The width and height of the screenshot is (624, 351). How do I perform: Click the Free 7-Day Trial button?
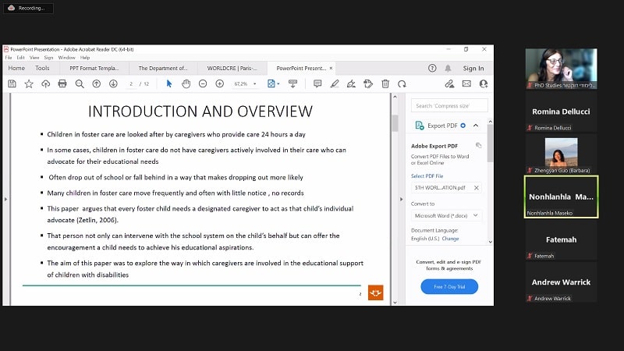tap(449, 287)
